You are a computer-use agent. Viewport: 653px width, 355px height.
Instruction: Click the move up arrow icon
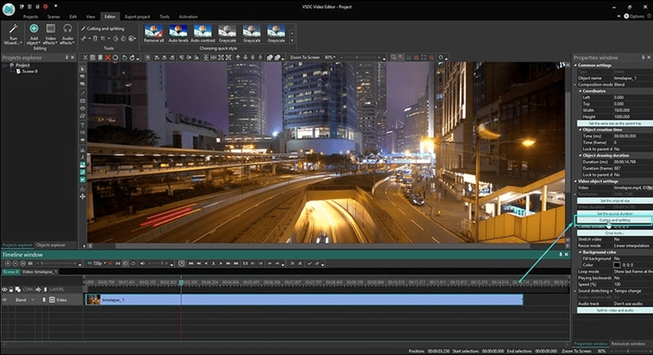coord(238,57)
